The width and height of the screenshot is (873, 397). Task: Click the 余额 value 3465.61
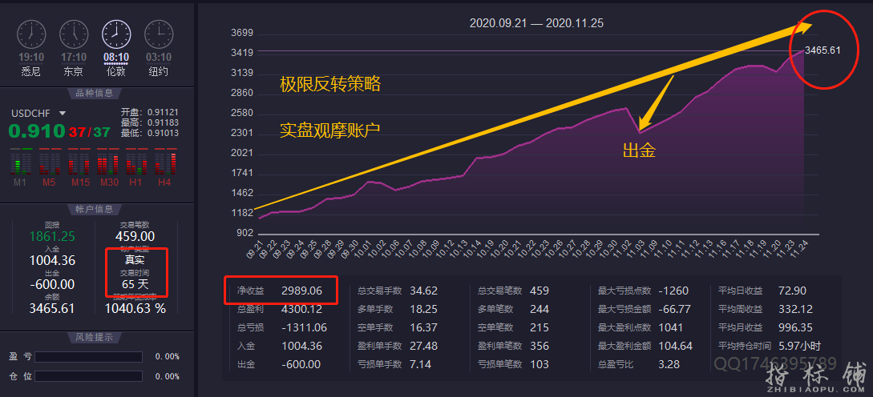tap(52, 308)
